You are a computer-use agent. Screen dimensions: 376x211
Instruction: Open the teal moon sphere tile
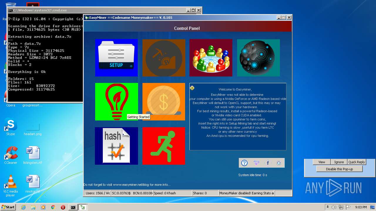[258, 58]
